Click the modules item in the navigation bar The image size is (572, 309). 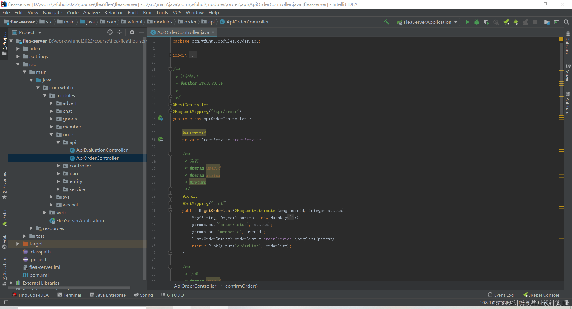coord(160,22)
